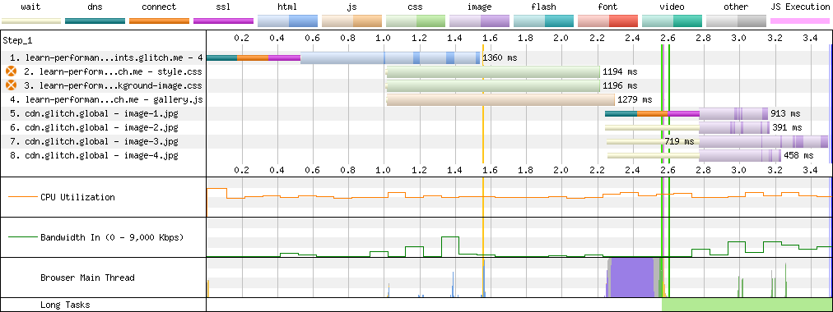The width and height of the screenshot is (833, 312).
Task: Click the purple download bar of image-1.jpg
Action: click(733, 113)
